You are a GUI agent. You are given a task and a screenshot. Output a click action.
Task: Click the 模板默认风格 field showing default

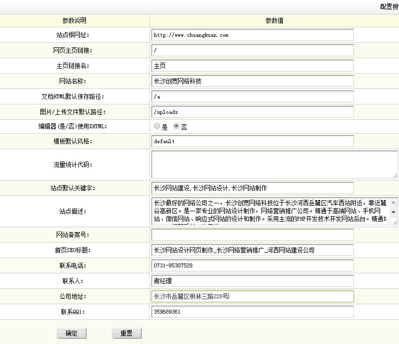click(x=252, y=141)
